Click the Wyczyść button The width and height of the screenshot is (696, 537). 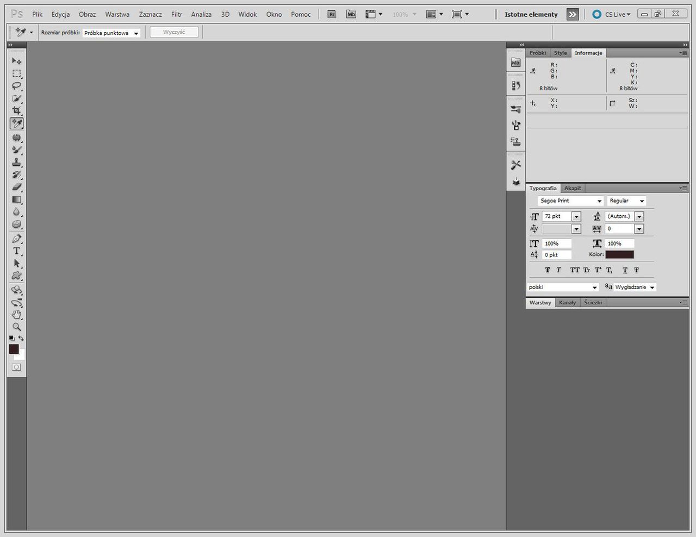coord(174,32)
